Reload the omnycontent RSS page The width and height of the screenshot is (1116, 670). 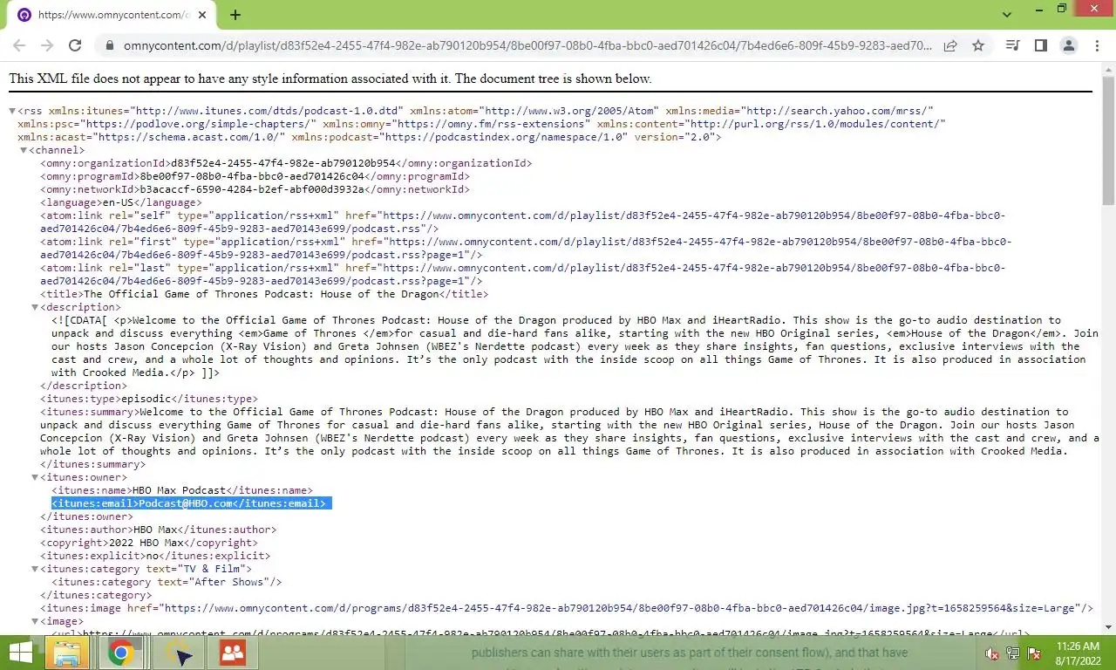pos(75,45)
